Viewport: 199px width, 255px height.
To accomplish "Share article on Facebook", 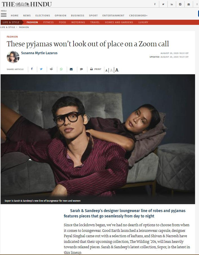I will click(x=32, y=69).
